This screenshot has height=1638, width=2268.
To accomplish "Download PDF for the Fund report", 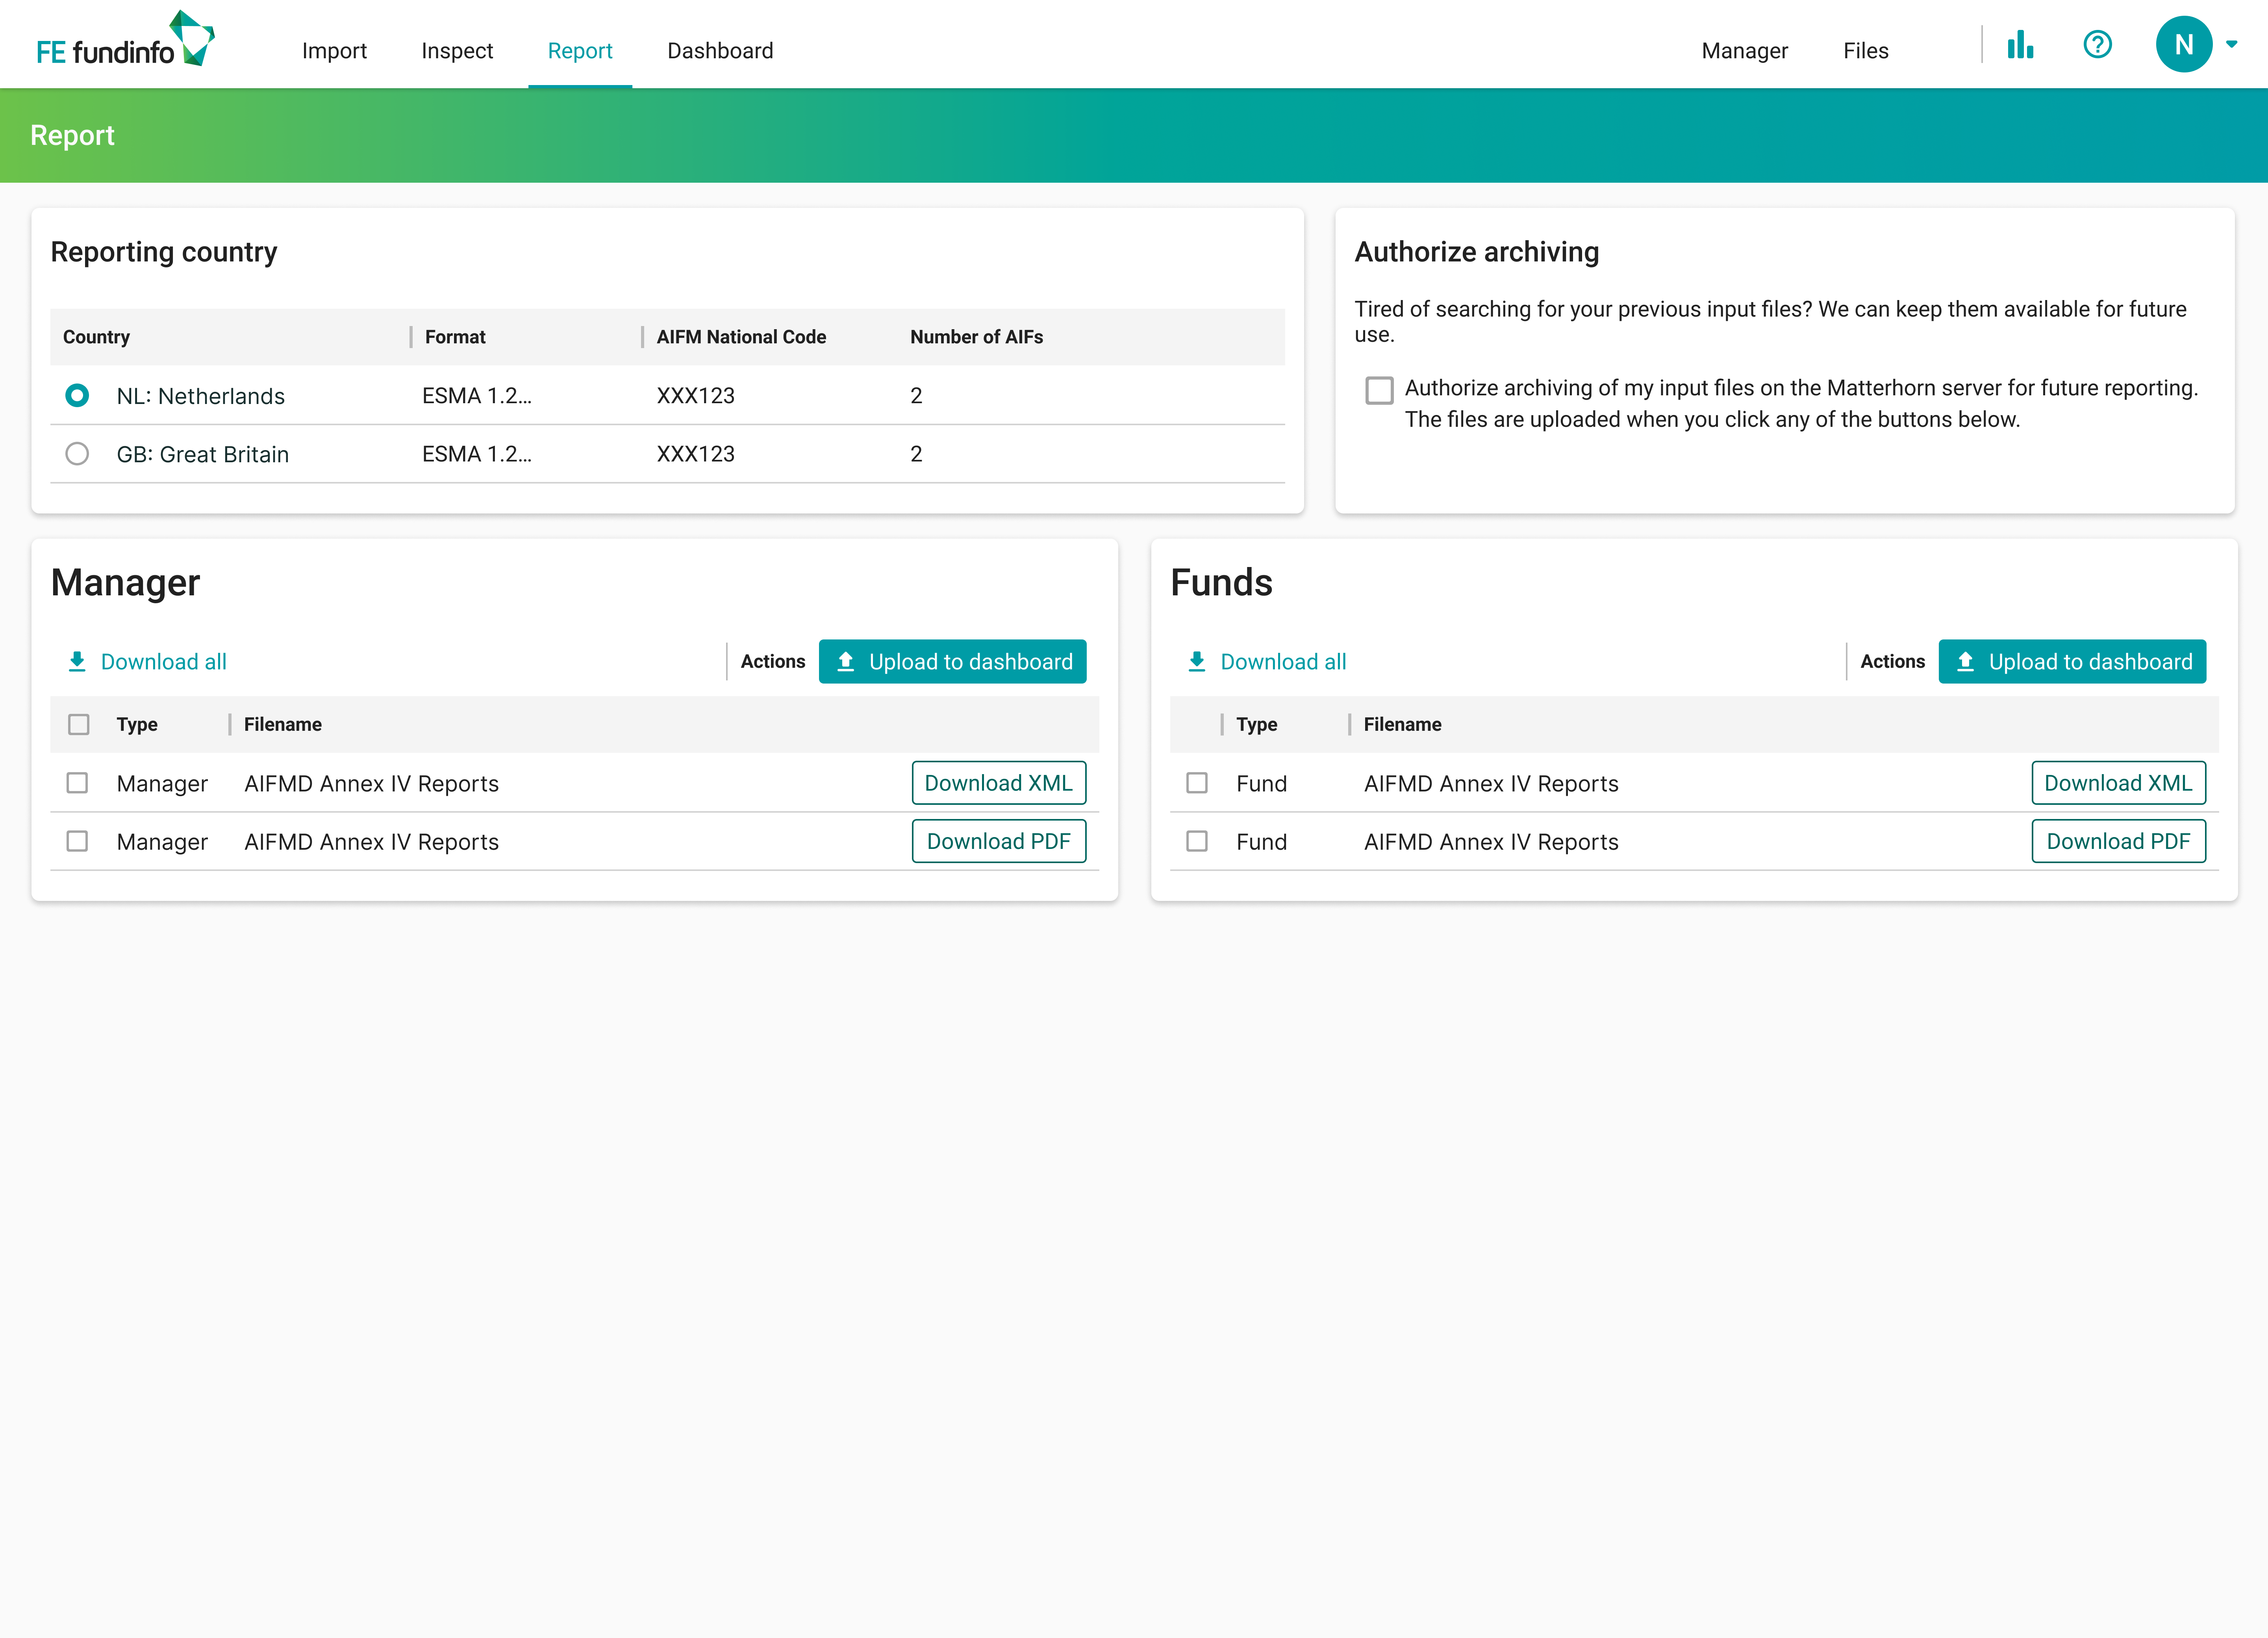I will 2119,841.
